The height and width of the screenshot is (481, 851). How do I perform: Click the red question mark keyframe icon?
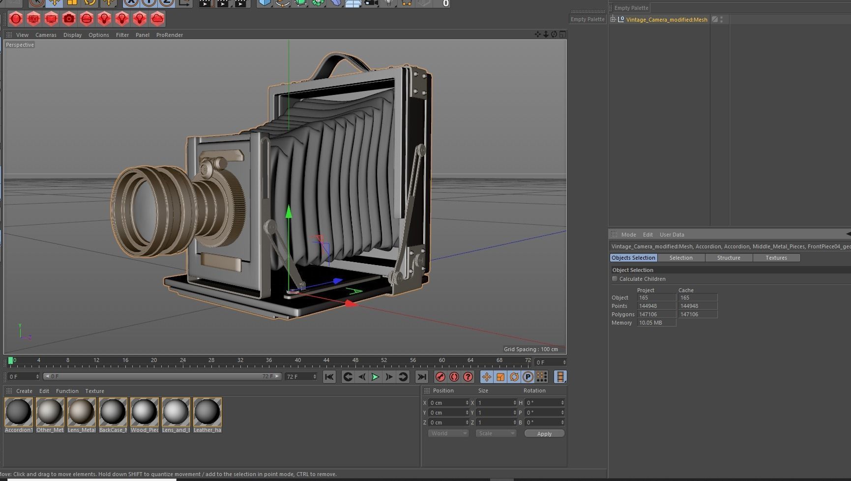(x=468, y=377)
